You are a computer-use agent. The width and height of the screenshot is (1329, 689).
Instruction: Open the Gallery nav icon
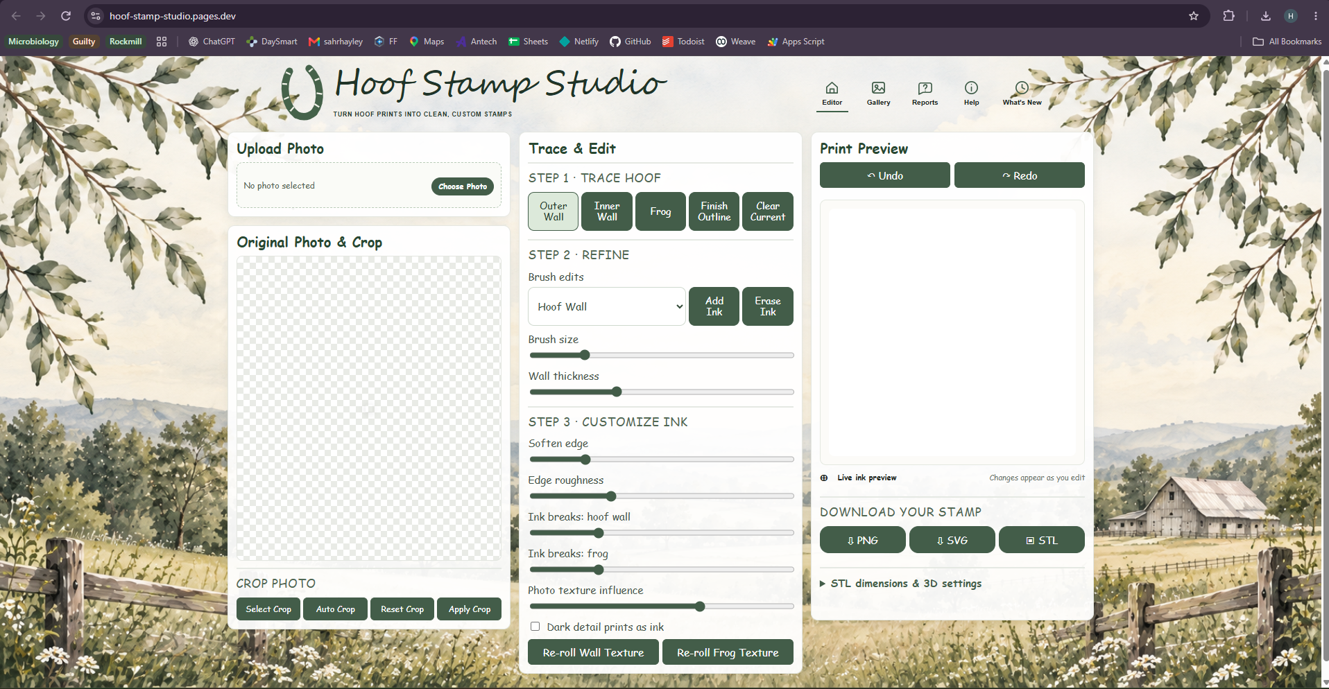[x=878, y=88]
